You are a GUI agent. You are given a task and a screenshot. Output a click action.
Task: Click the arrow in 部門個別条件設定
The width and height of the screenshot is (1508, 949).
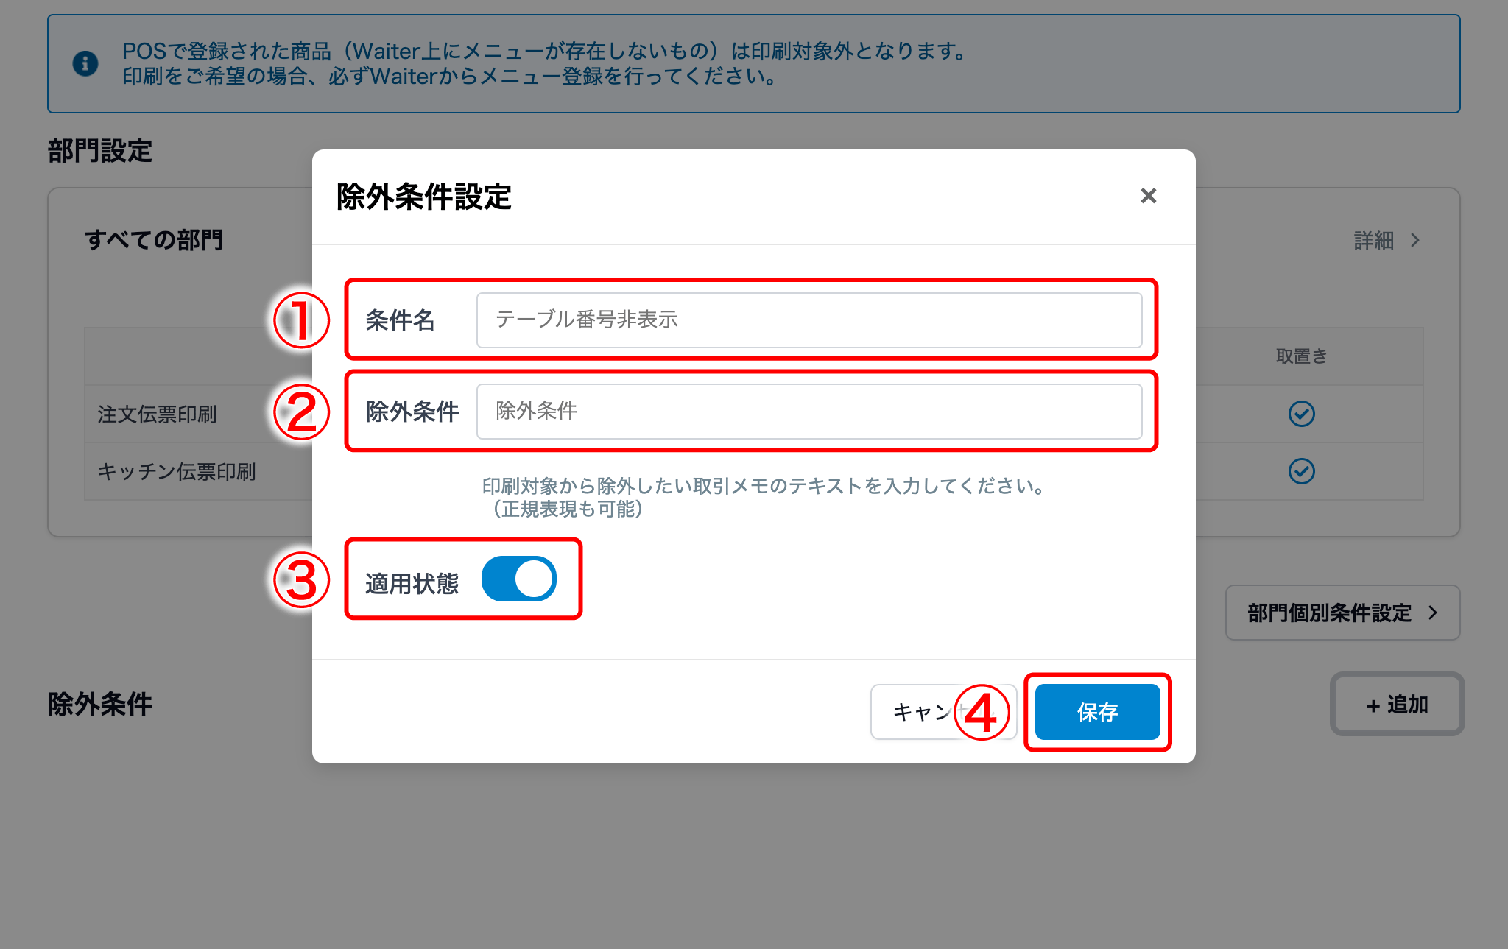(1433, 613)
